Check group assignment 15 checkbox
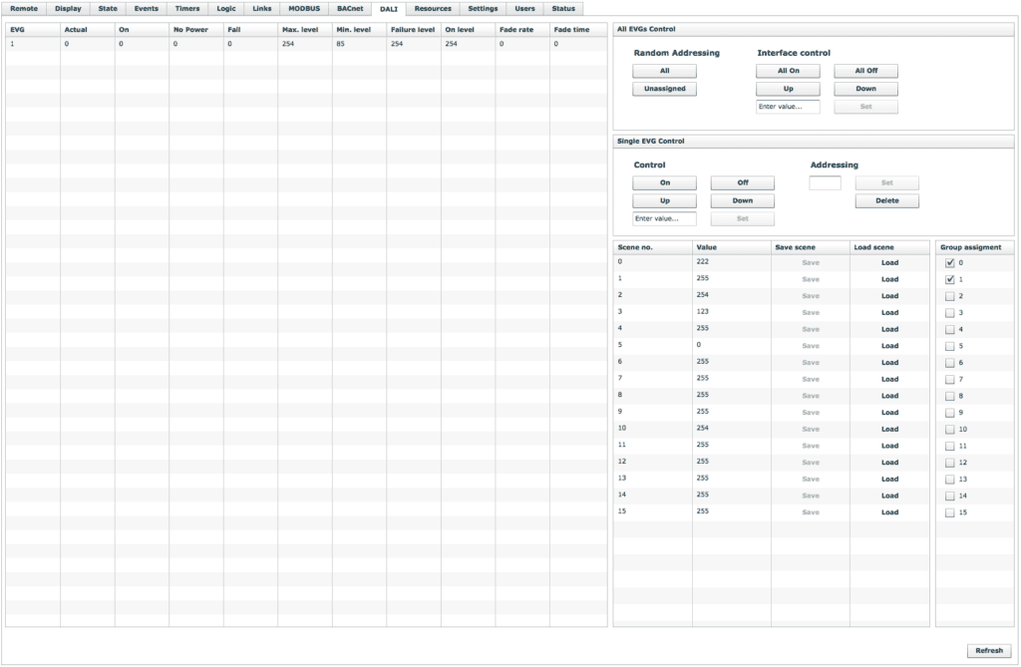This screenshot has width=1021, height=667. (x=949, y=512)
